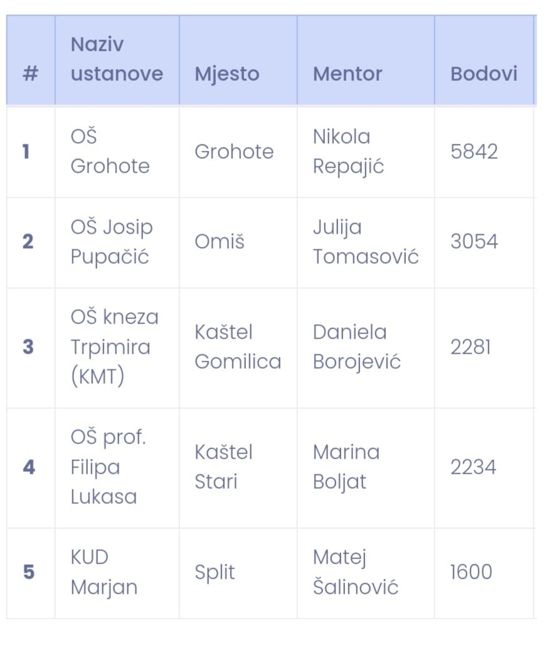Image resolution: width=552 pixels, height=654 pixels.
Task: Select mentor Matej Šalinović
Action: coord(356,572)
